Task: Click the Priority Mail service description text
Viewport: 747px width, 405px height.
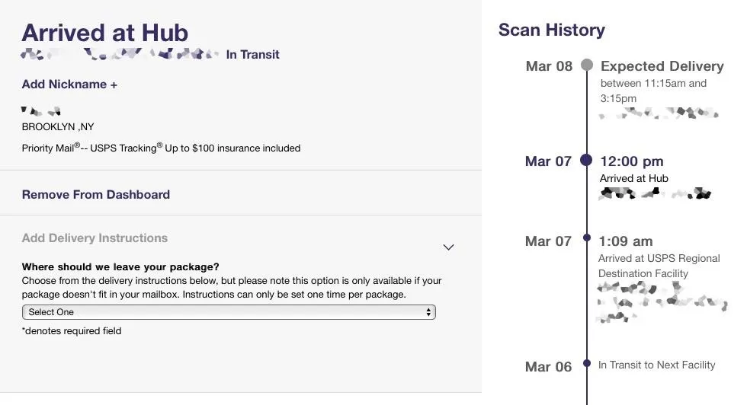Action: click(x=161, y=148)
